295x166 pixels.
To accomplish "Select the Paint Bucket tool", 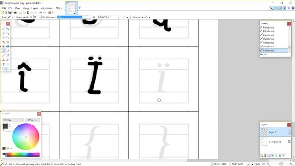I will (3, 46).
